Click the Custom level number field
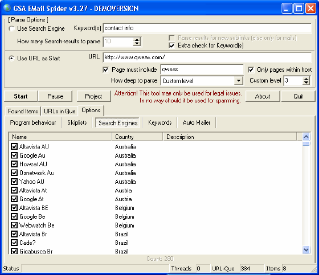Image resolution: width=319 pixels, height=275 pixels. point(293,80)
